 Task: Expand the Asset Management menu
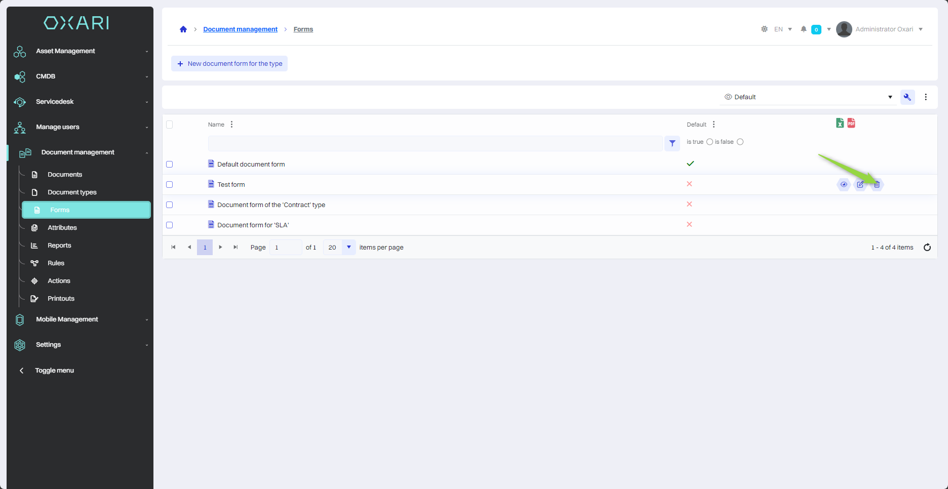coord(81,51)
